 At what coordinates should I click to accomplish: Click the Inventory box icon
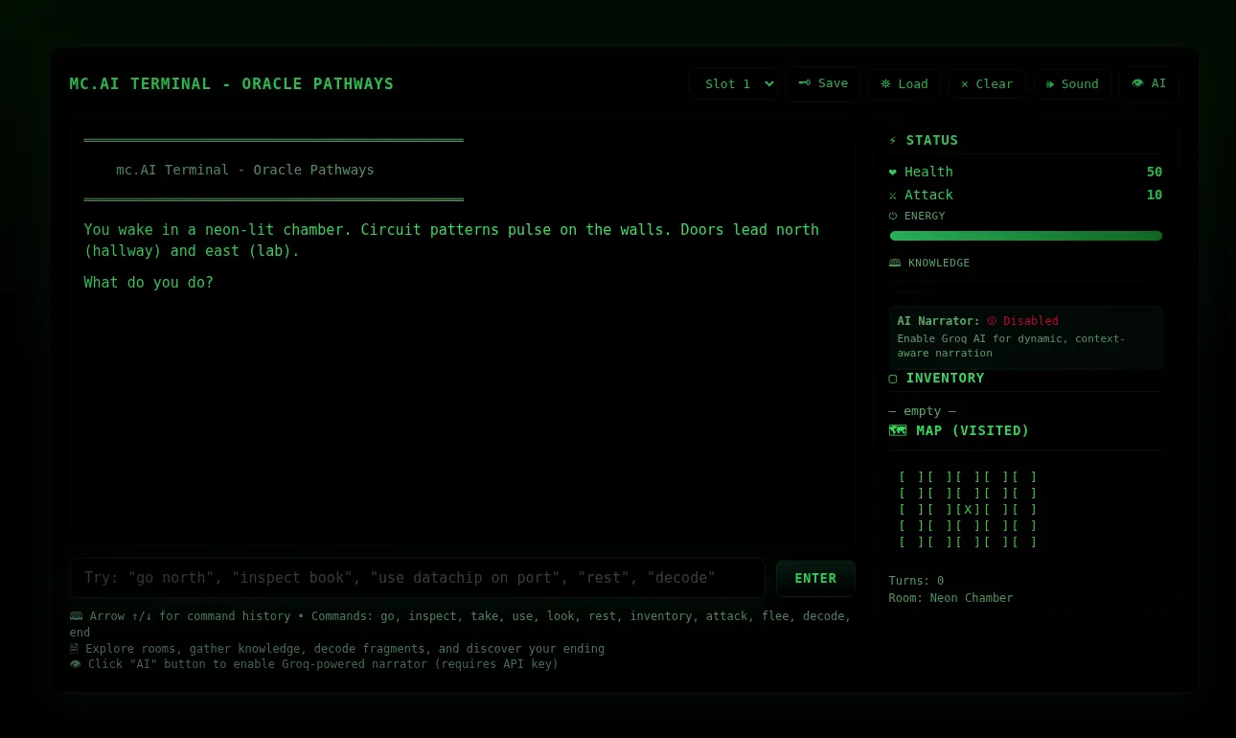892,378
